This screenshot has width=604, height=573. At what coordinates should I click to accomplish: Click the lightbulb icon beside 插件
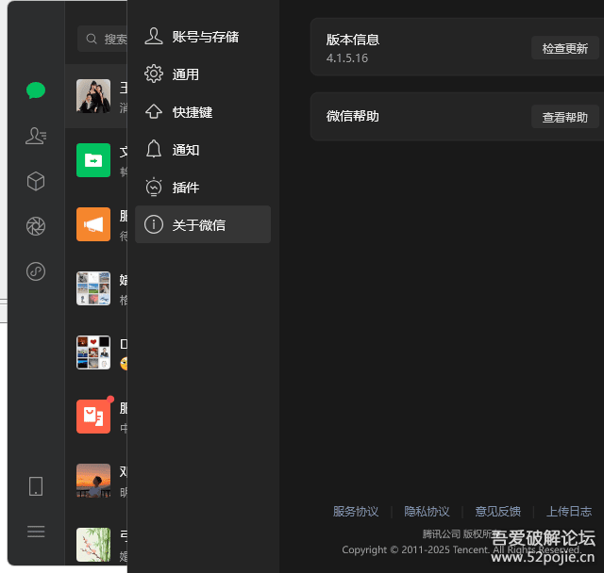(154, 187)
